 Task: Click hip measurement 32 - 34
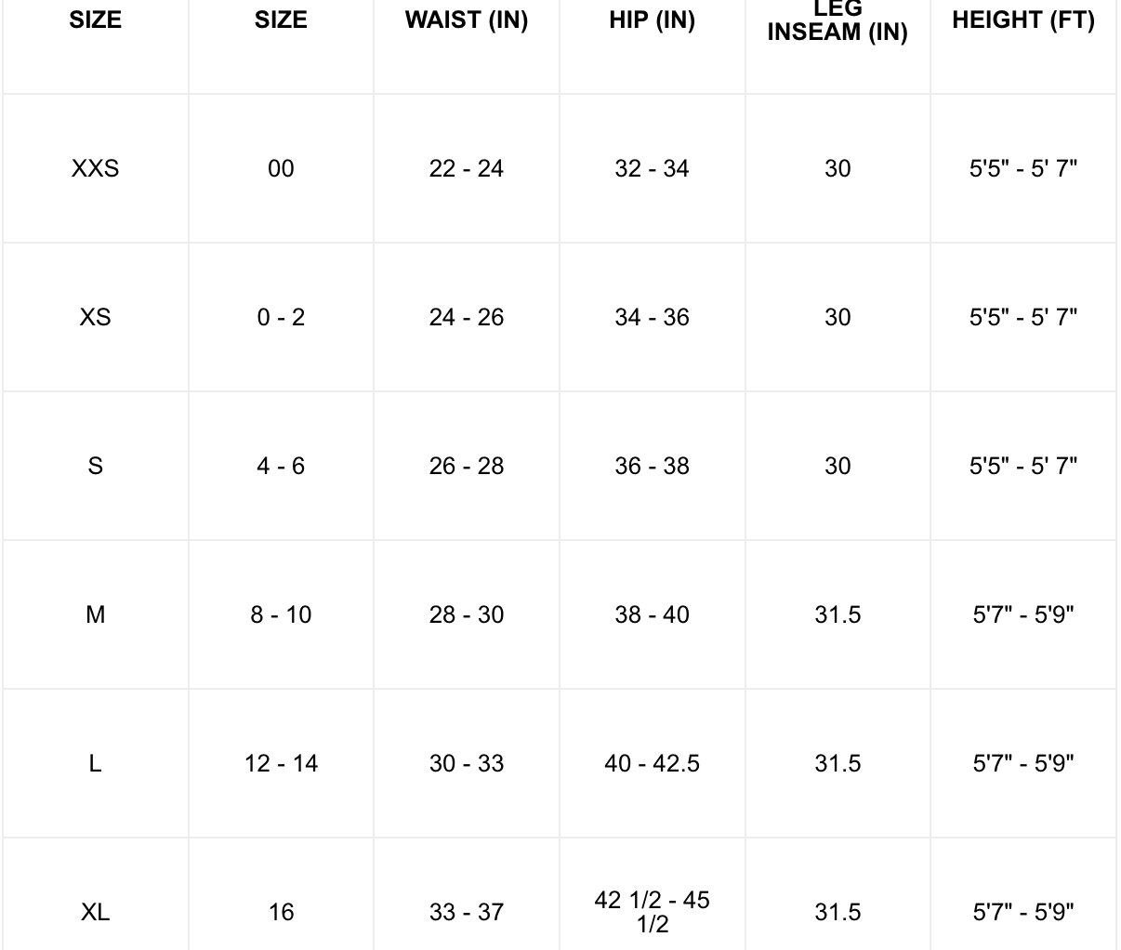click(x=652, y=168)
